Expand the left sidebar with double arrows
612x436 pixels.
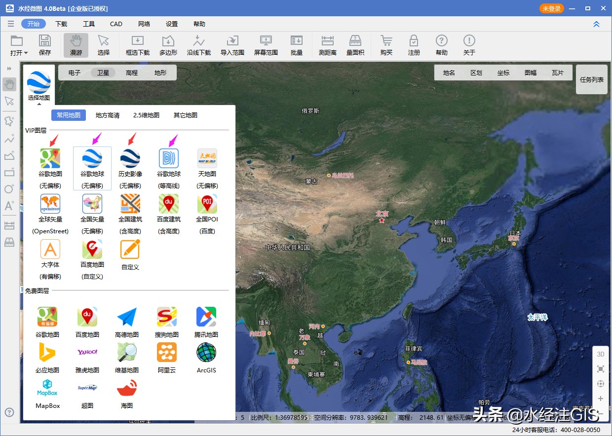[x=9, y=69]
